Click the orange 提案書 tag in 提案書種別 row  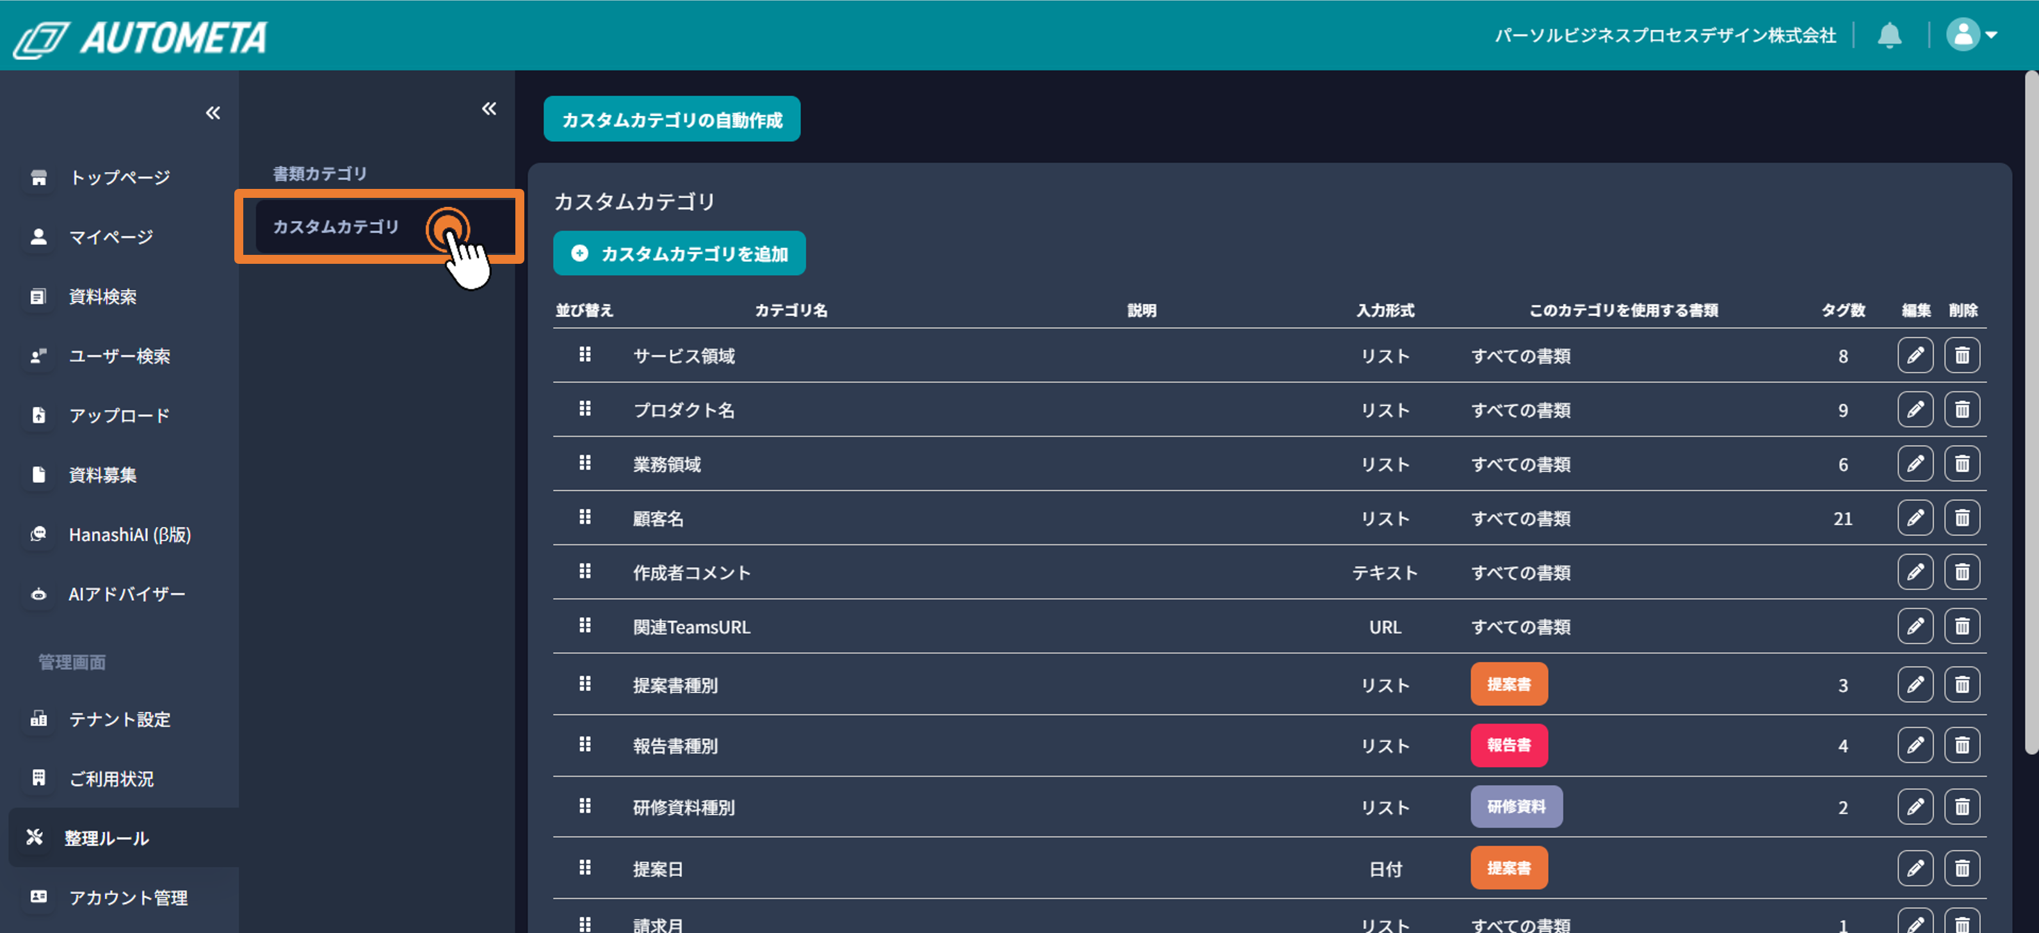pos(1509,685)
